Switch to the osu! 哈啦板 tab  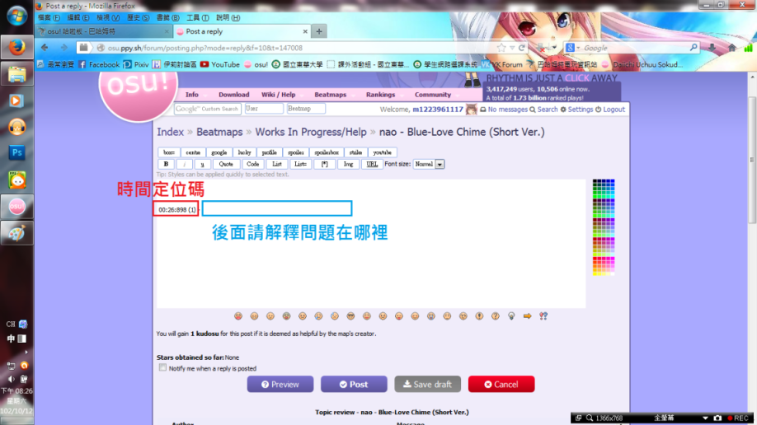pos(103,31)
